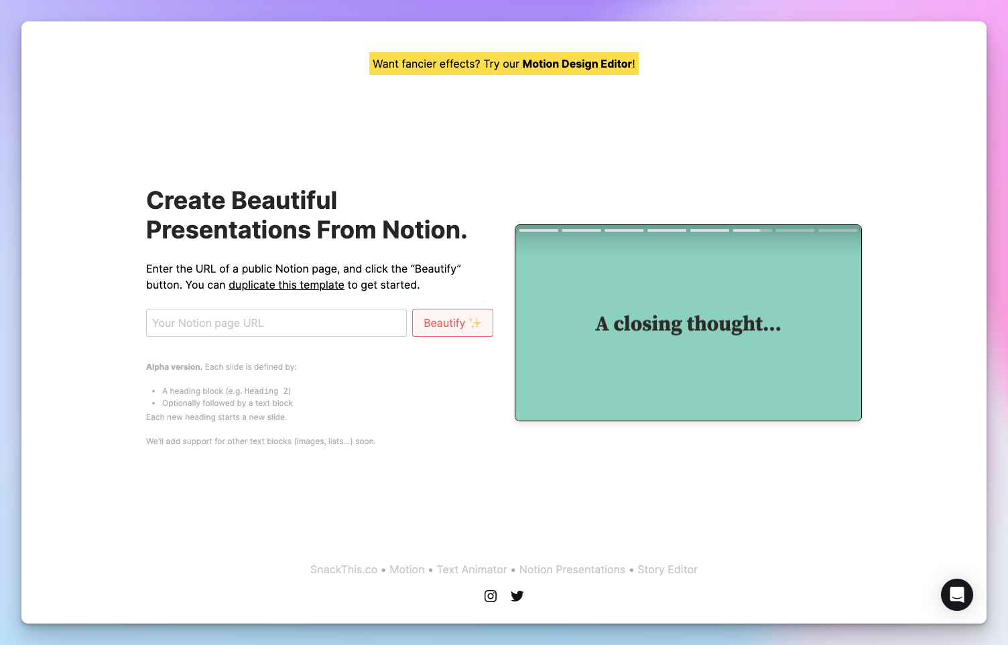Open the Motion footer link
This screenshot has width=1008, height=645.
click(x=407, y=569)
